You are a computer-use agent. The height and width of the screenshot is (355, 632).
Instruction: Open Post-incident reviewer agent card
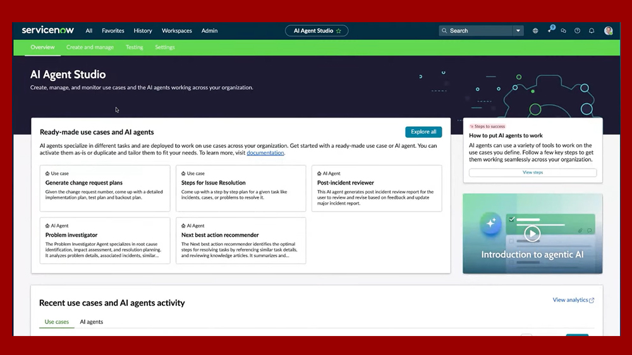point(377,188)
